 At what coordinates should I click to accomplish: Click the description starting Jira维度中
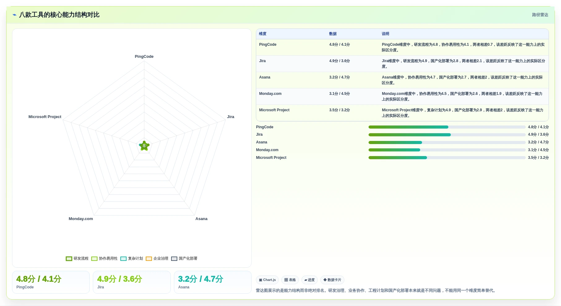coord(463,64)
